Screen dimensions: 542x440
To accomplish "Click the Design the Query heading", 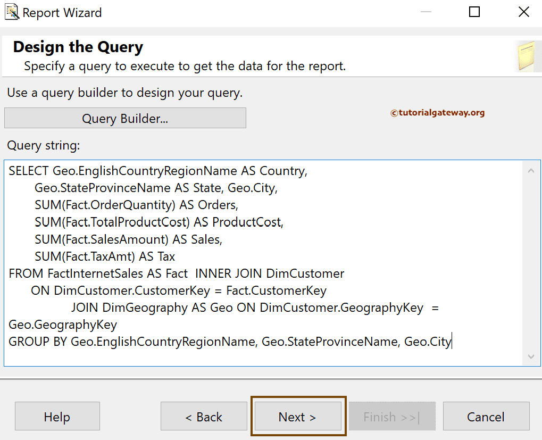I will [78, 47].
